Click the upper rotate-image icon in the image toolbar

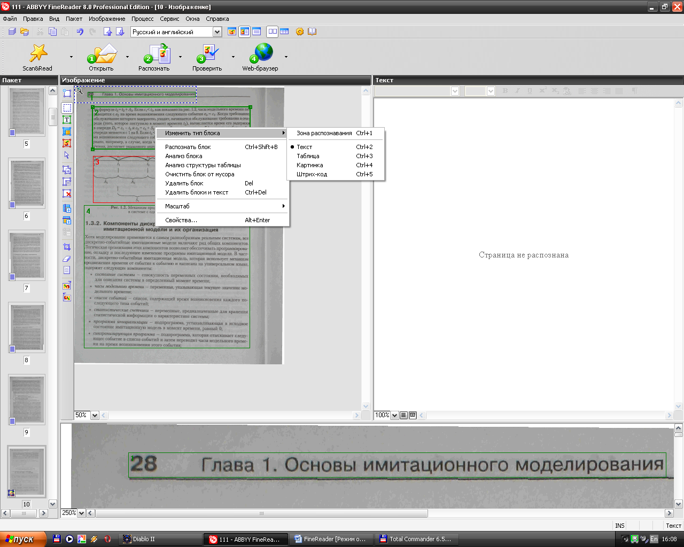click(67, 286)
